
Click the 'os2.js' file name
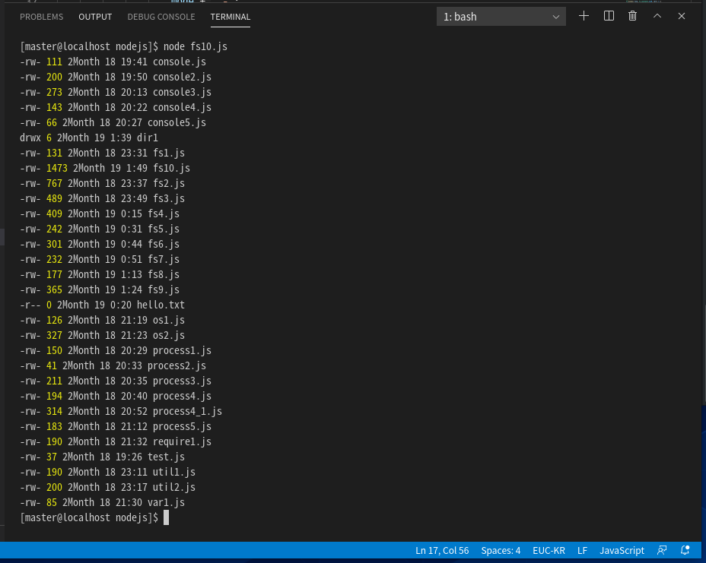coord(169,336)
